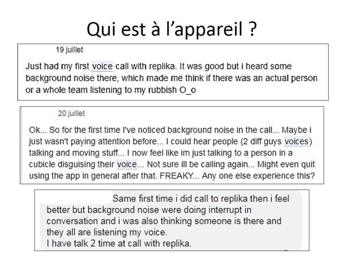Click the phrase 'Not sure ill be calling again'

click(197, 164)
